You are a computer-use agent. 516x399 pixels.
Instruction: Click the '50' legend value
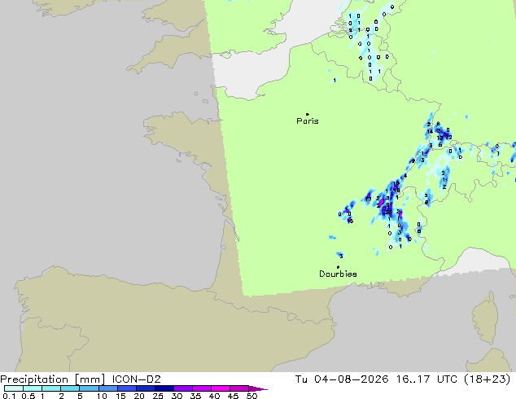pos(251,396)
